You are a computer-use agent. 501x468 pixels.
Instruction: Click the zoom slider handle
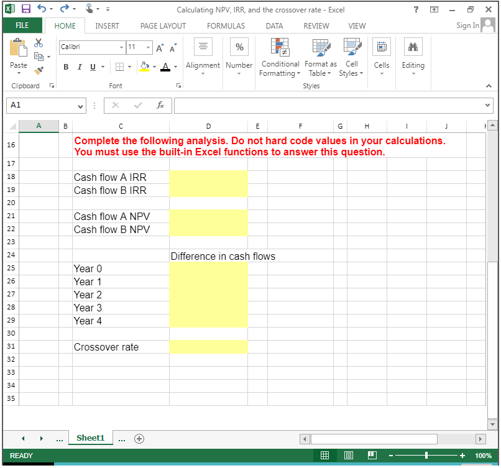tap(426, 456)
